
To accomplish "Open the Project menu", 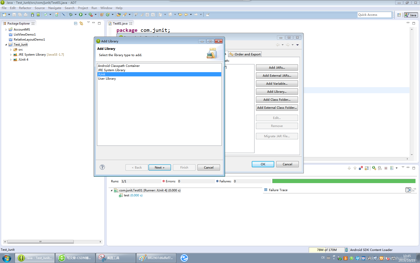I will [x=83, y=8].
